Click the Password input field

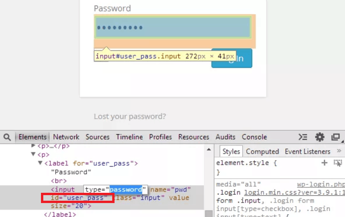[x=173, y=27]
